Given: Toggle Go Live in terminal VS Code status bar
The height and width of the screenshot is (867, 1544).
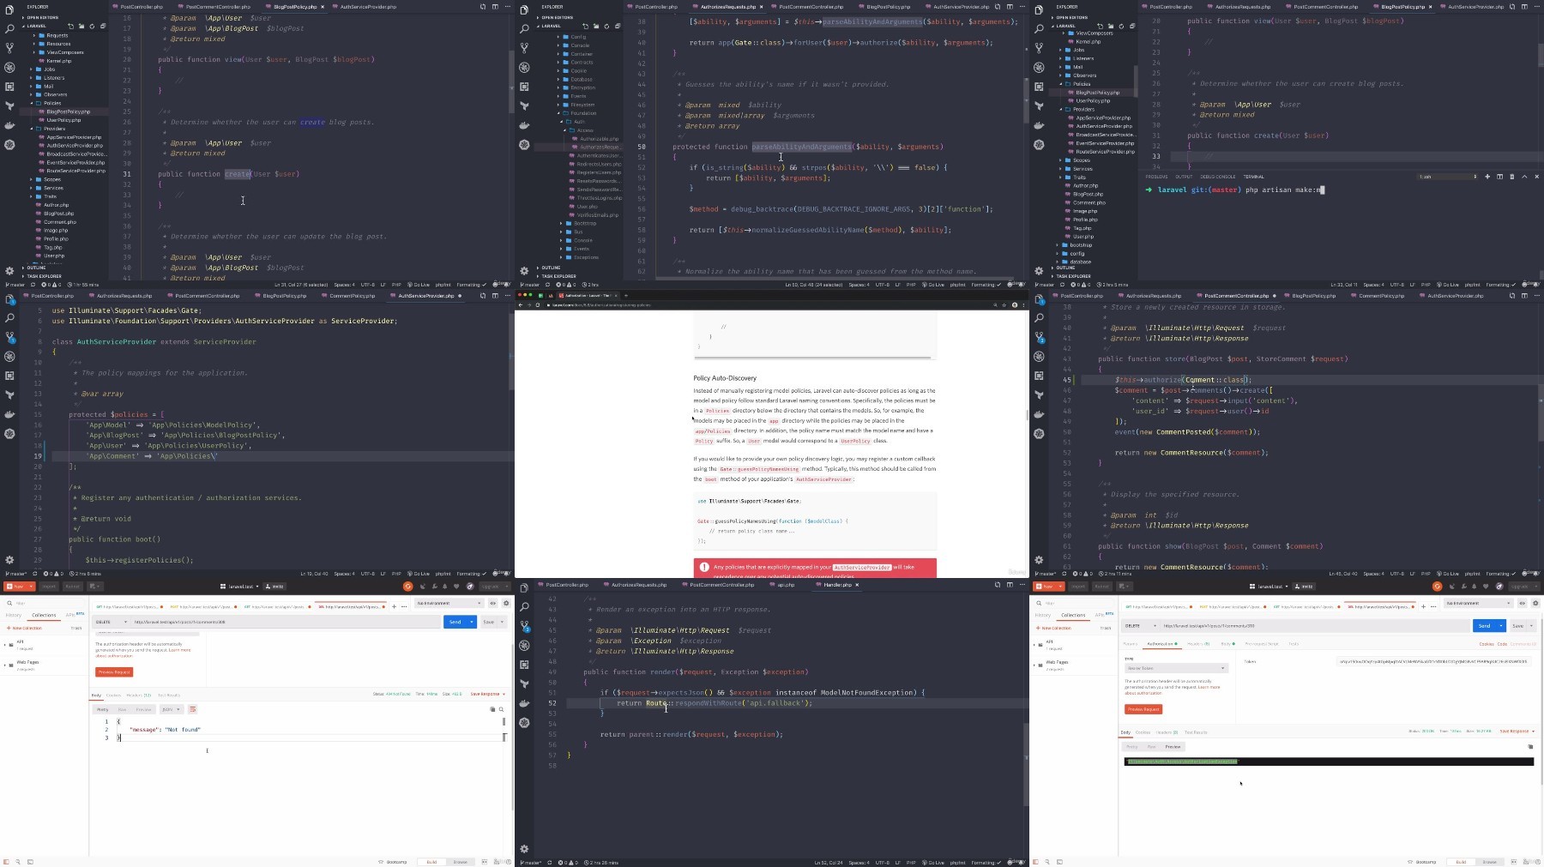Looking at the screenshot, I should click(1449, 285).
